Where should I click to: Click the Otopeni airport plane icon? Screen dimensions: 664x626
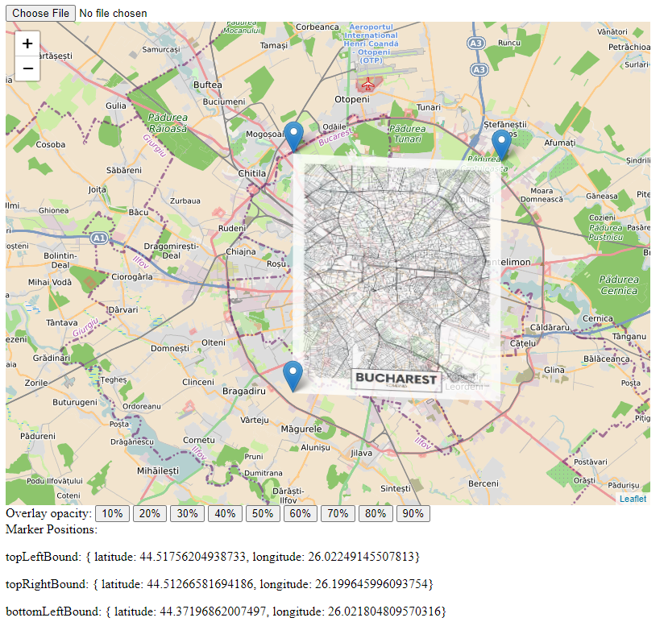[x=368, y=83]
